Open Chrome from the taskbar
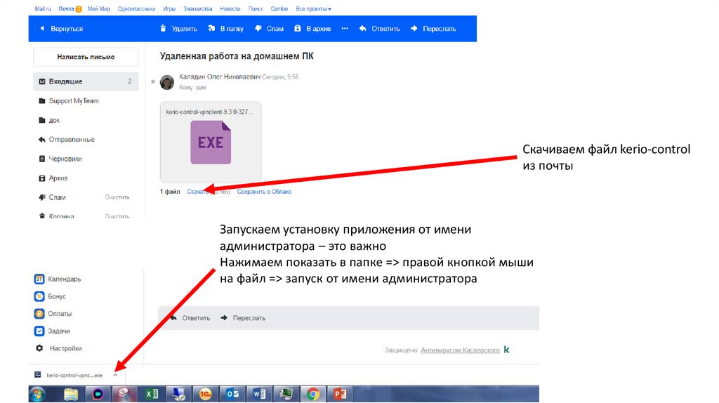The width and height of the screenshot is (719, 403). (x=312, y=394)
